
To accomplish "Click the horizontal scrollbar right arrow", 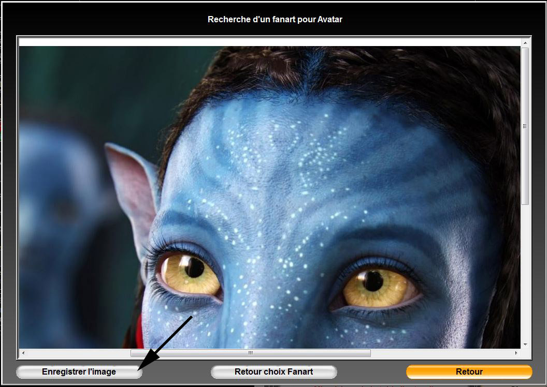I will coord(516,353).
